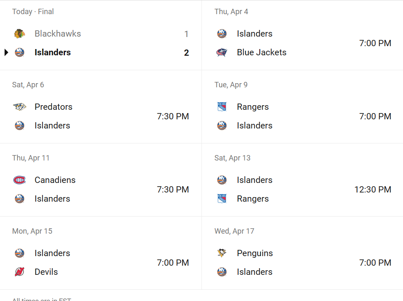Open the Thu, Apr 4 Blue Jackets game
The width and height of the screenshot is (403, 301).
(x=303, y=35)
